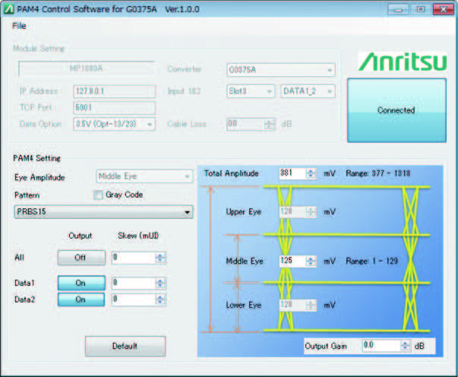Click the TCP Port field
The image size is (458, 377).
click(114, 107)
